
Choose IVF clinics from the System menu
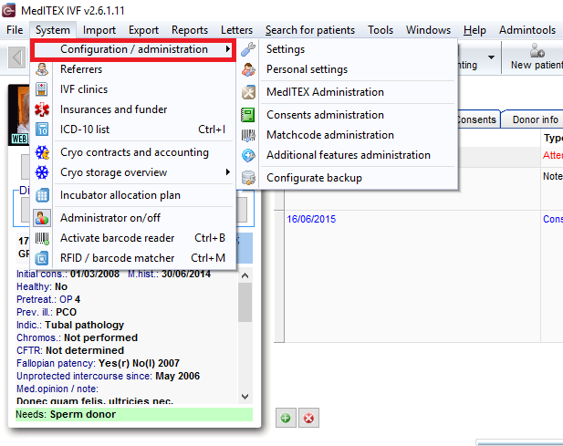point(133,89)
